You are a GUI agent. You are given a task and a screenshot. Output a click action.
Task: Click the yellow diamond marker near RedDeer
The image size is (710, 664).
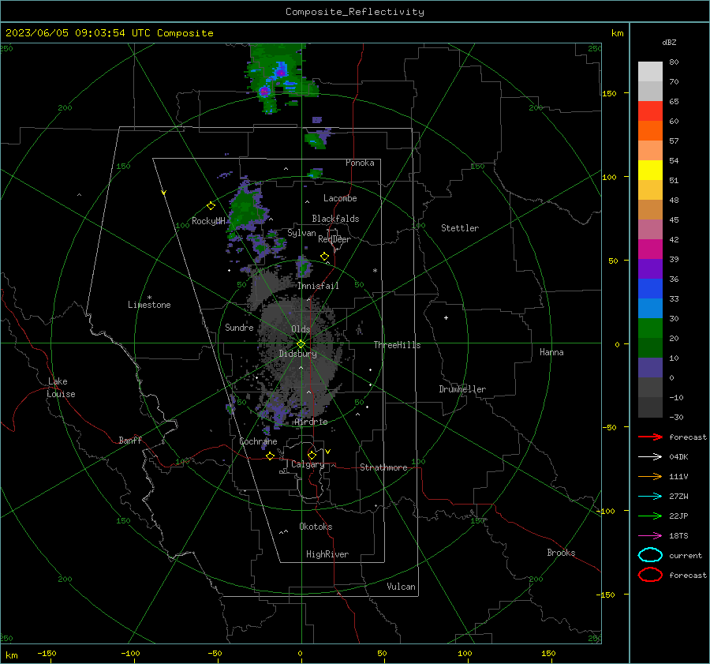[x=324, y=257]
